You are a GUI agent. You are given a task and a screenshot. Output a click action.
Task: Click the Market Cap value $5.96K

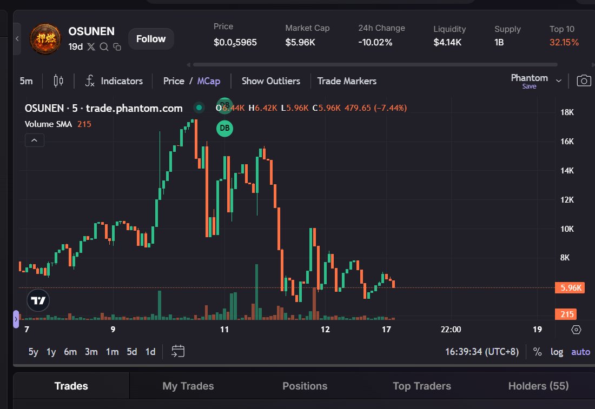point(300,43)
